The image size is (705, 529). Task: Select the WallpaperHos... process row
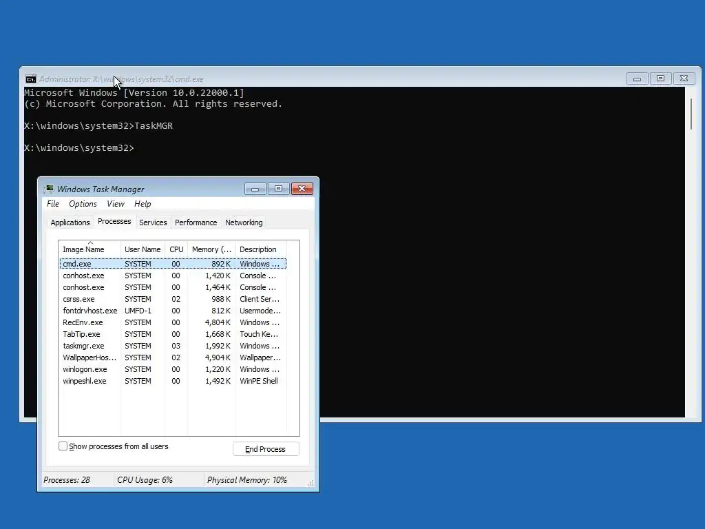click(x=173, y=357)
